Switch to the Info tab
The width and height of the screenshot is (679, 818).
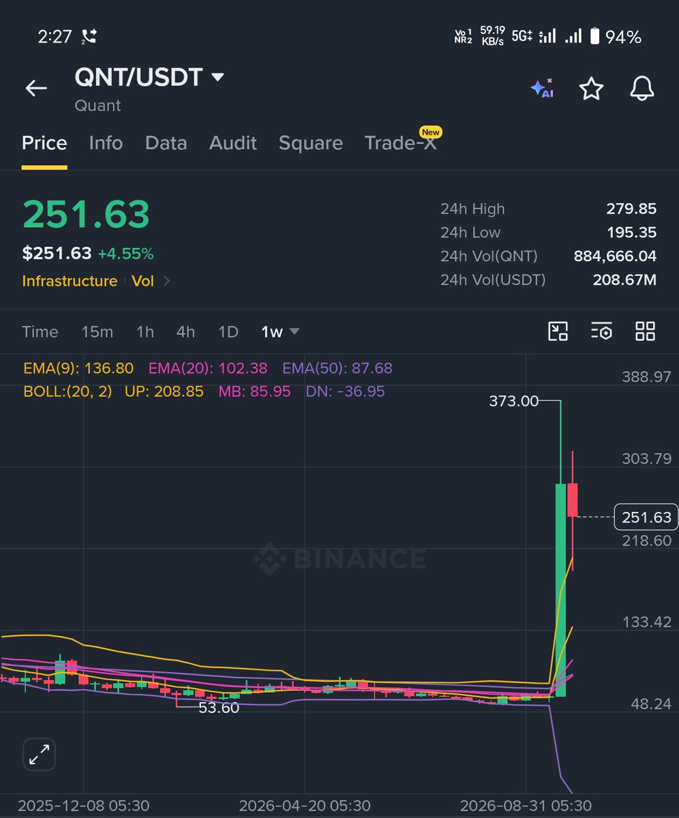pos(106,143)
